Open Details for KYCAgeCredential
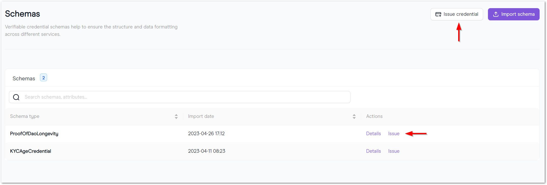The height and width of the screenshot is (185, 547). (373, 151)
